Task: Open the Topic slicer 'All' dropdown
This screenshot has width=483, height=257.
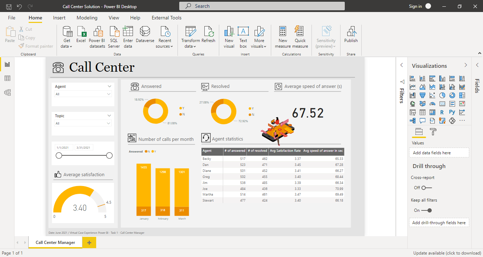Action: (x=83, y=123)
